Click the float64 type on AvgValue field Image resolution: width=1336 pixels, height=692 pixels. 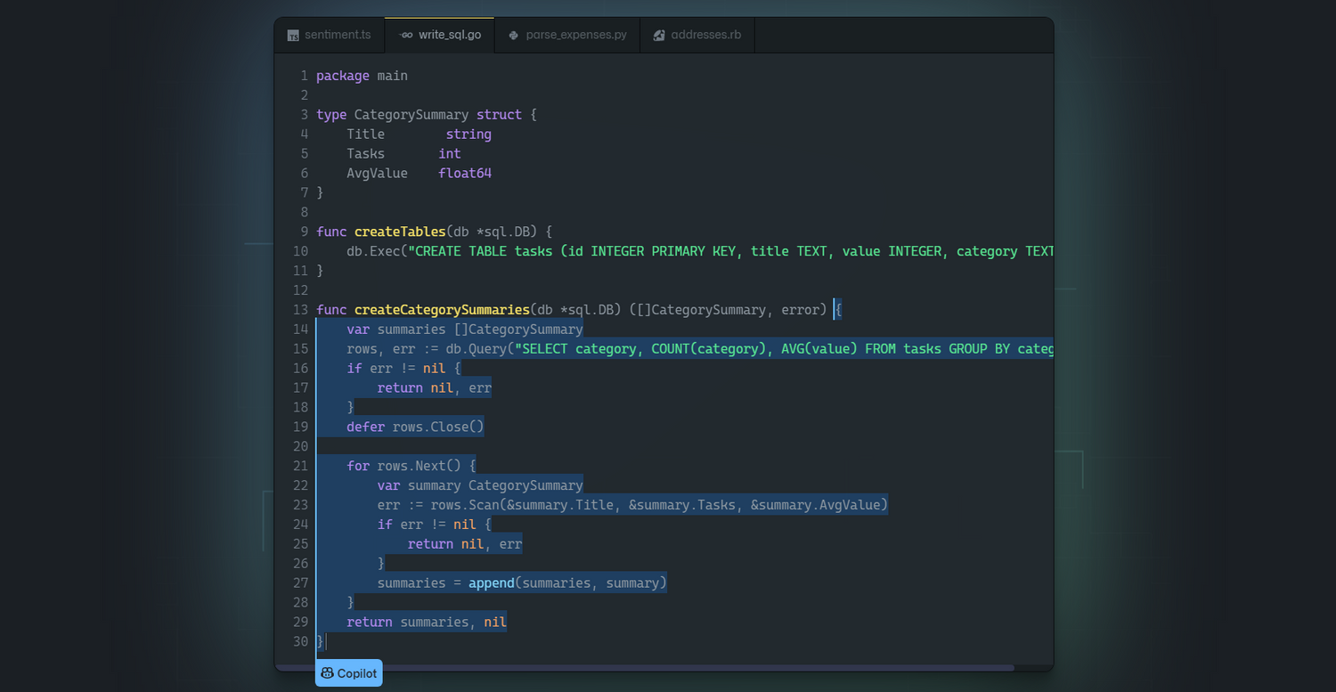464,174
